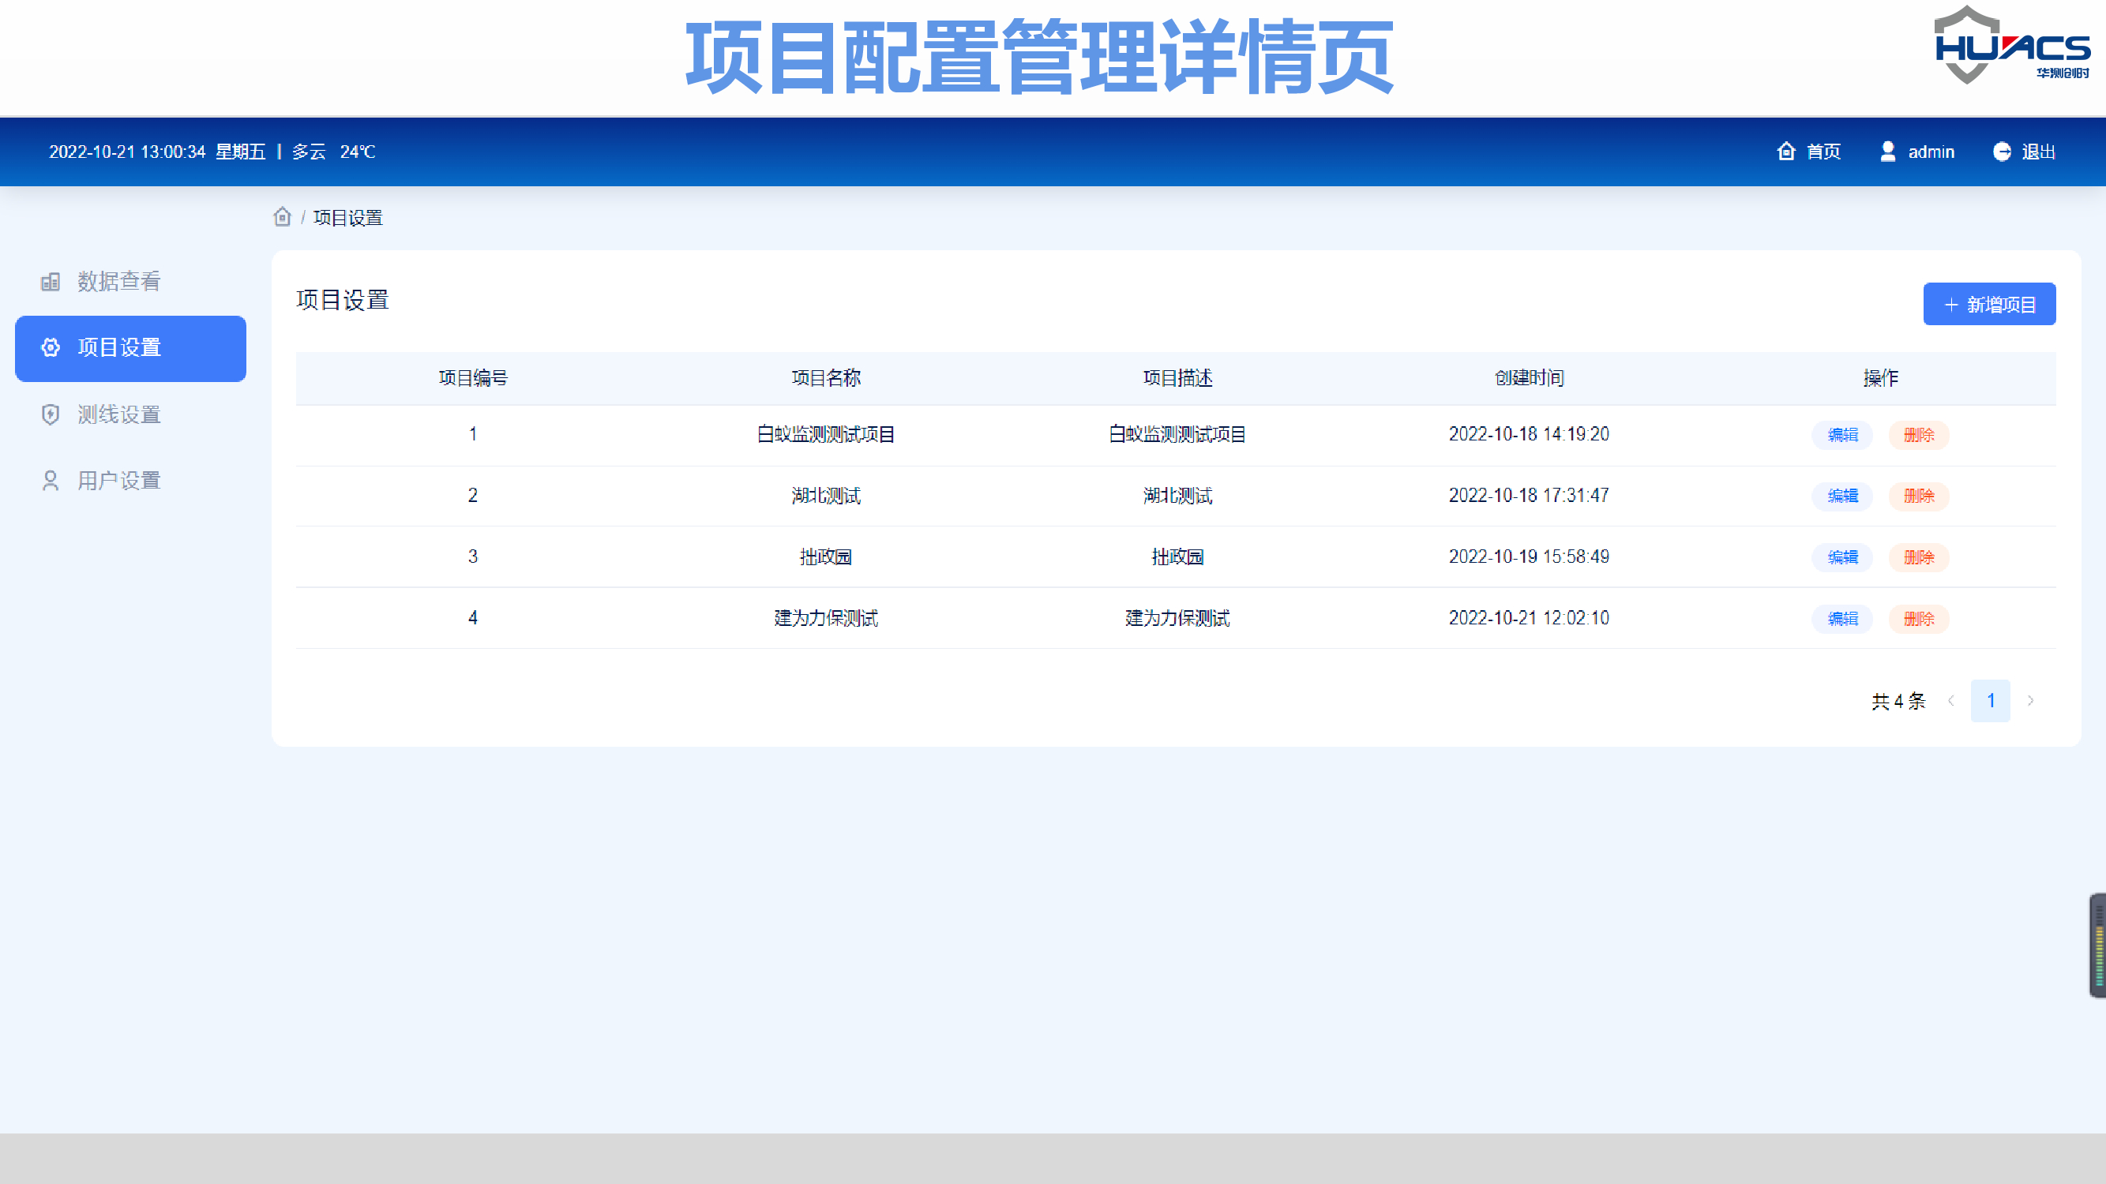2106x1184 pixels.
Task: Edit the 建为力保测试 project
Action: 1842,619
